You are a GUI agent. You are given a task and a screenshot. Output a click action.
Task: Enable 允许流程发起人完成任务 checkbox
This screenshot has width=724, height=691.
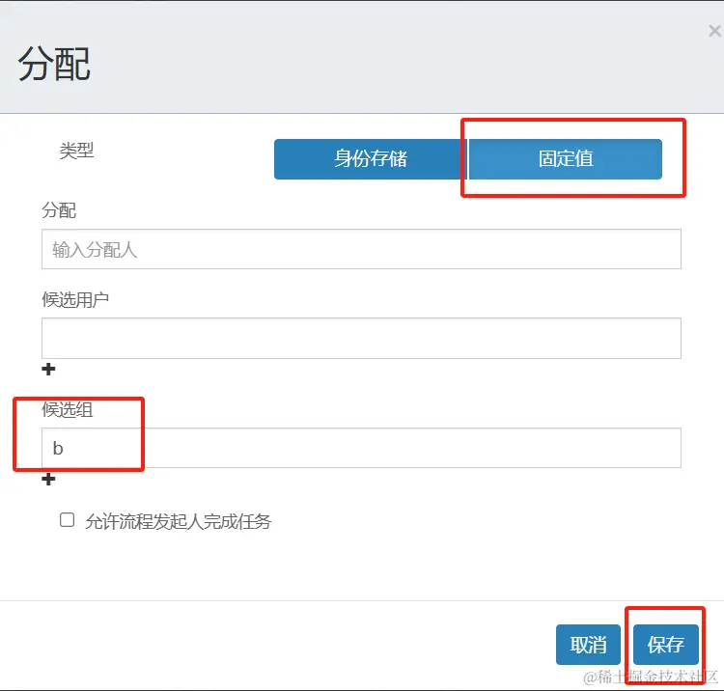click(67, 520)
